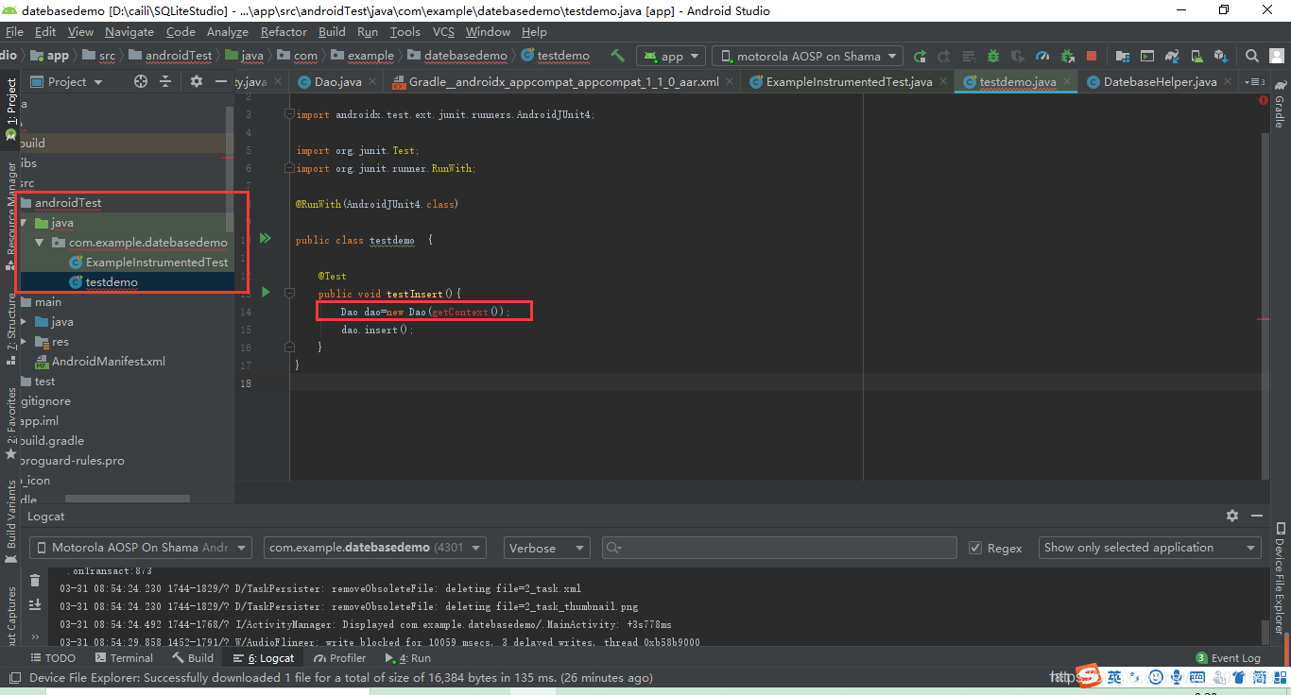Select proguard-rules.pro file in tree
1291x695 pixels.
71,461
